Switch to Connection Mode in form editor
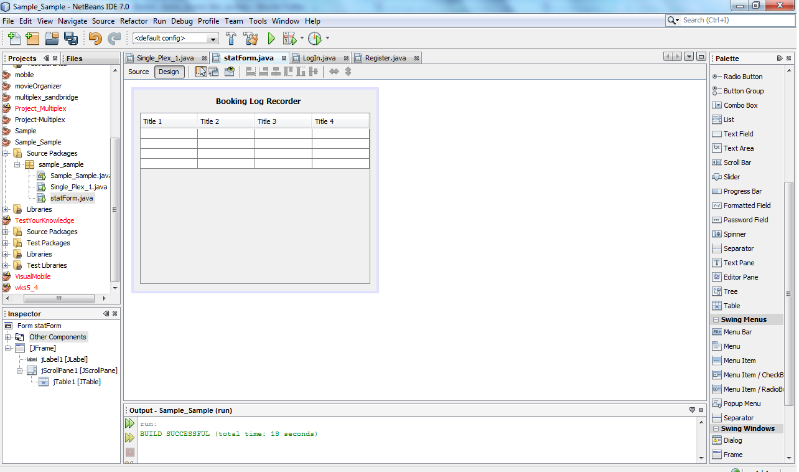Viewport: 799px width, 472px height. pyautogui.click(x=213, y=72)
